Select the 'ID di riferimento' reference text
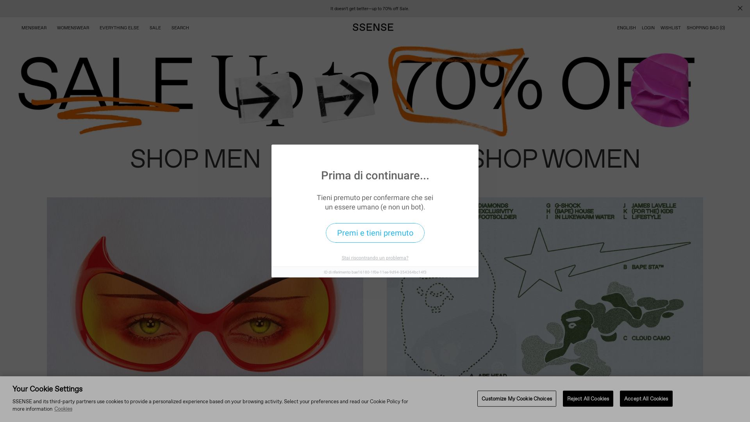 pyautogui.click(x=375, y=272)
